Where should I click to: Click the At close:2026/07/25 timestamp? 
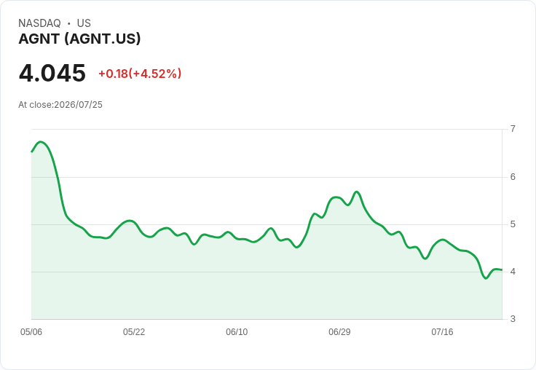(x=60, y=105)
